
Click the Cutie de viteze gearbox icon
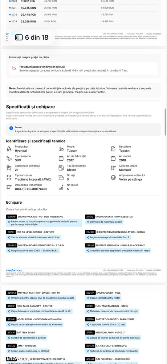click(x=113, y=168)
